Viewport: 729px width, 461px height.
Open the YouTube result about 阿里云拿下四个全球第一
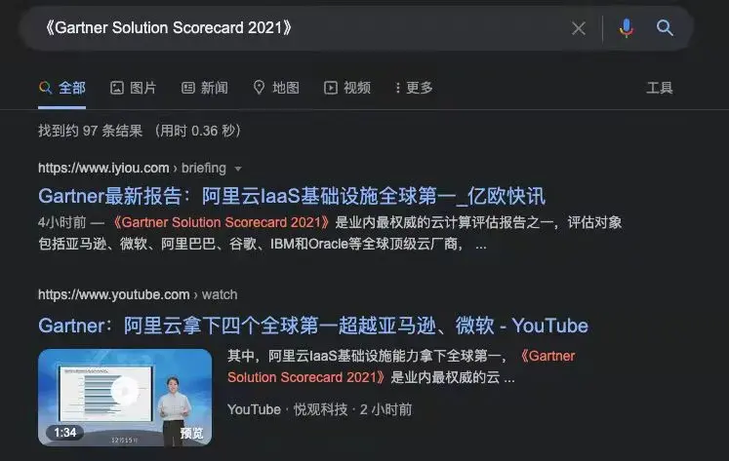(x=313, y=326)
